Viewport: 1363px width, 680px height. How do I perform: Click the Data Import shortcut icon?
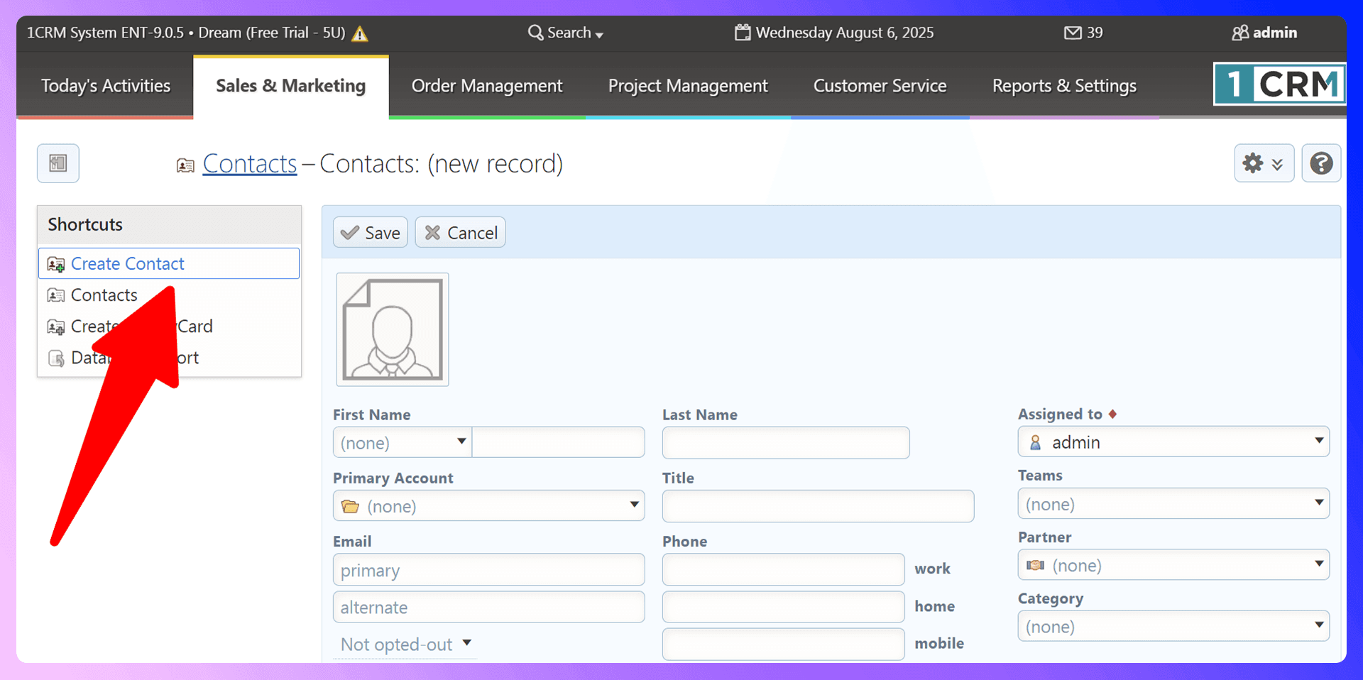(56, 358)
